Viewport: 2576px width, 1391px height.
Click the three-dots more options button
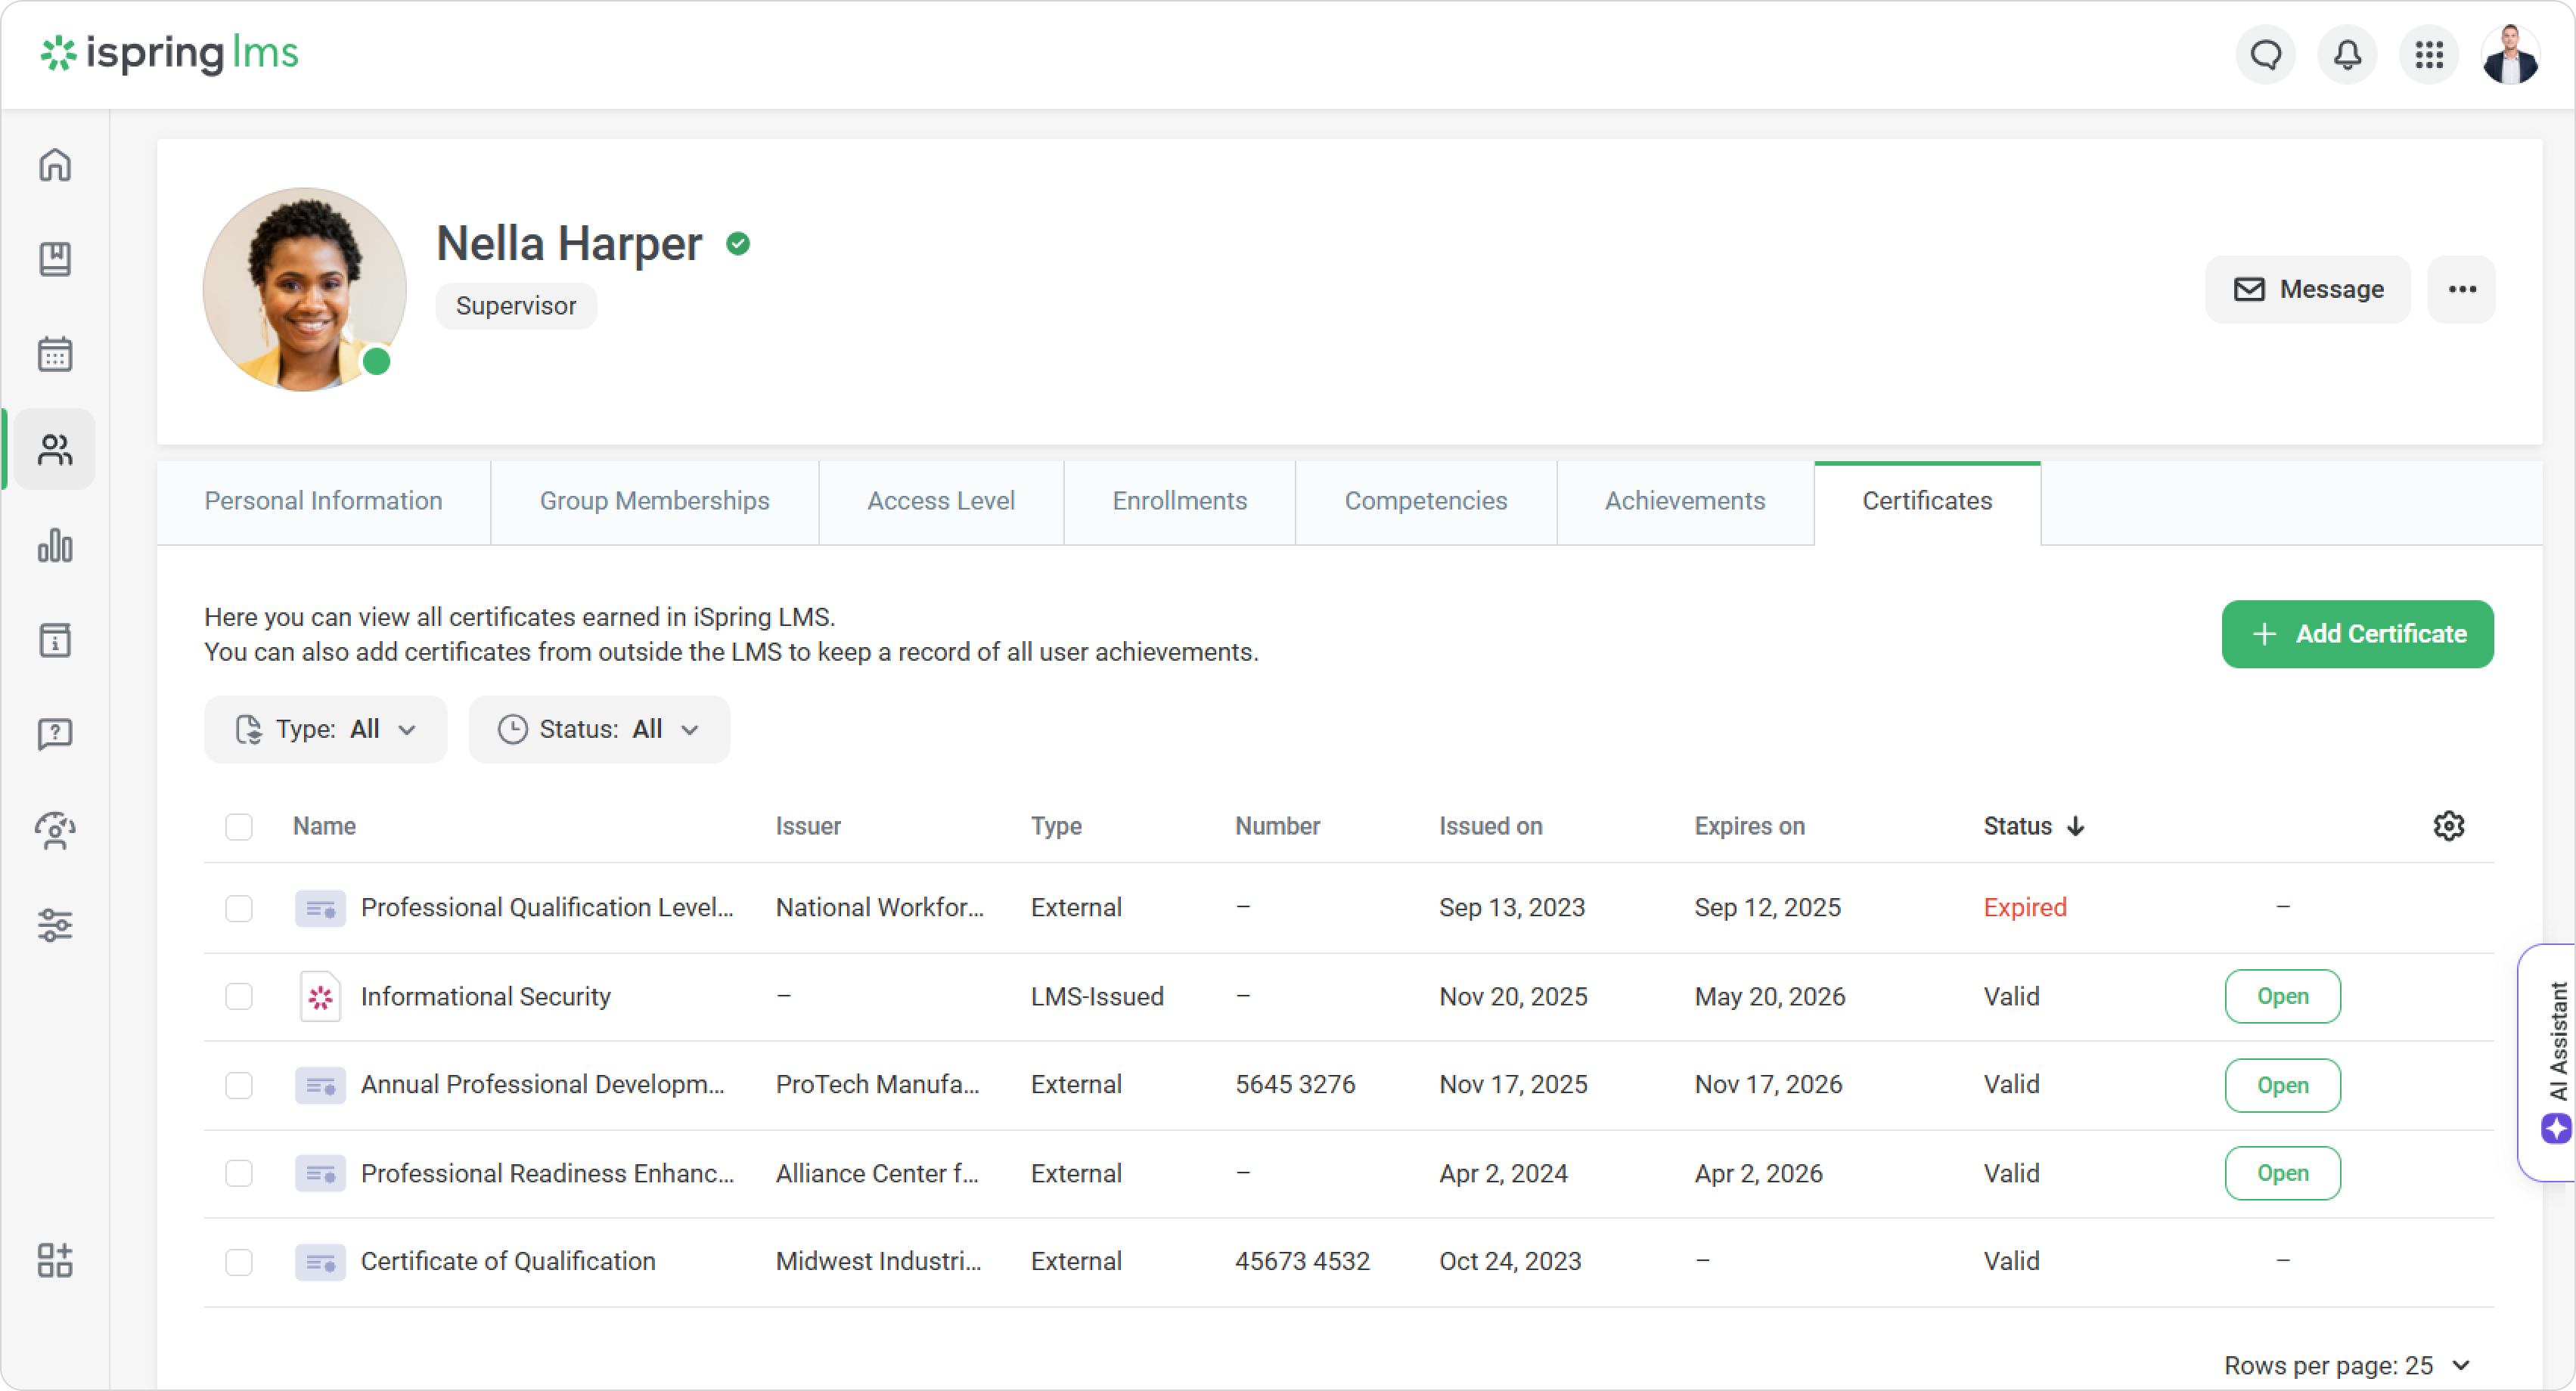click(x=2462, y=290)
